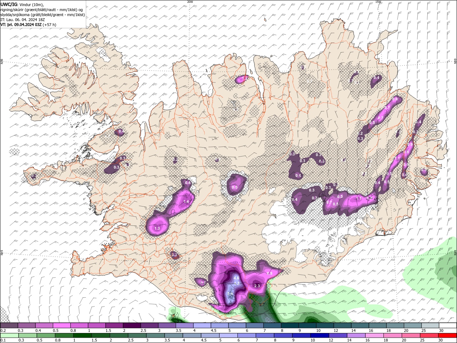
Task: Select the bright pink 0.5–0.8 snow legend swatch
Action: 62,325
